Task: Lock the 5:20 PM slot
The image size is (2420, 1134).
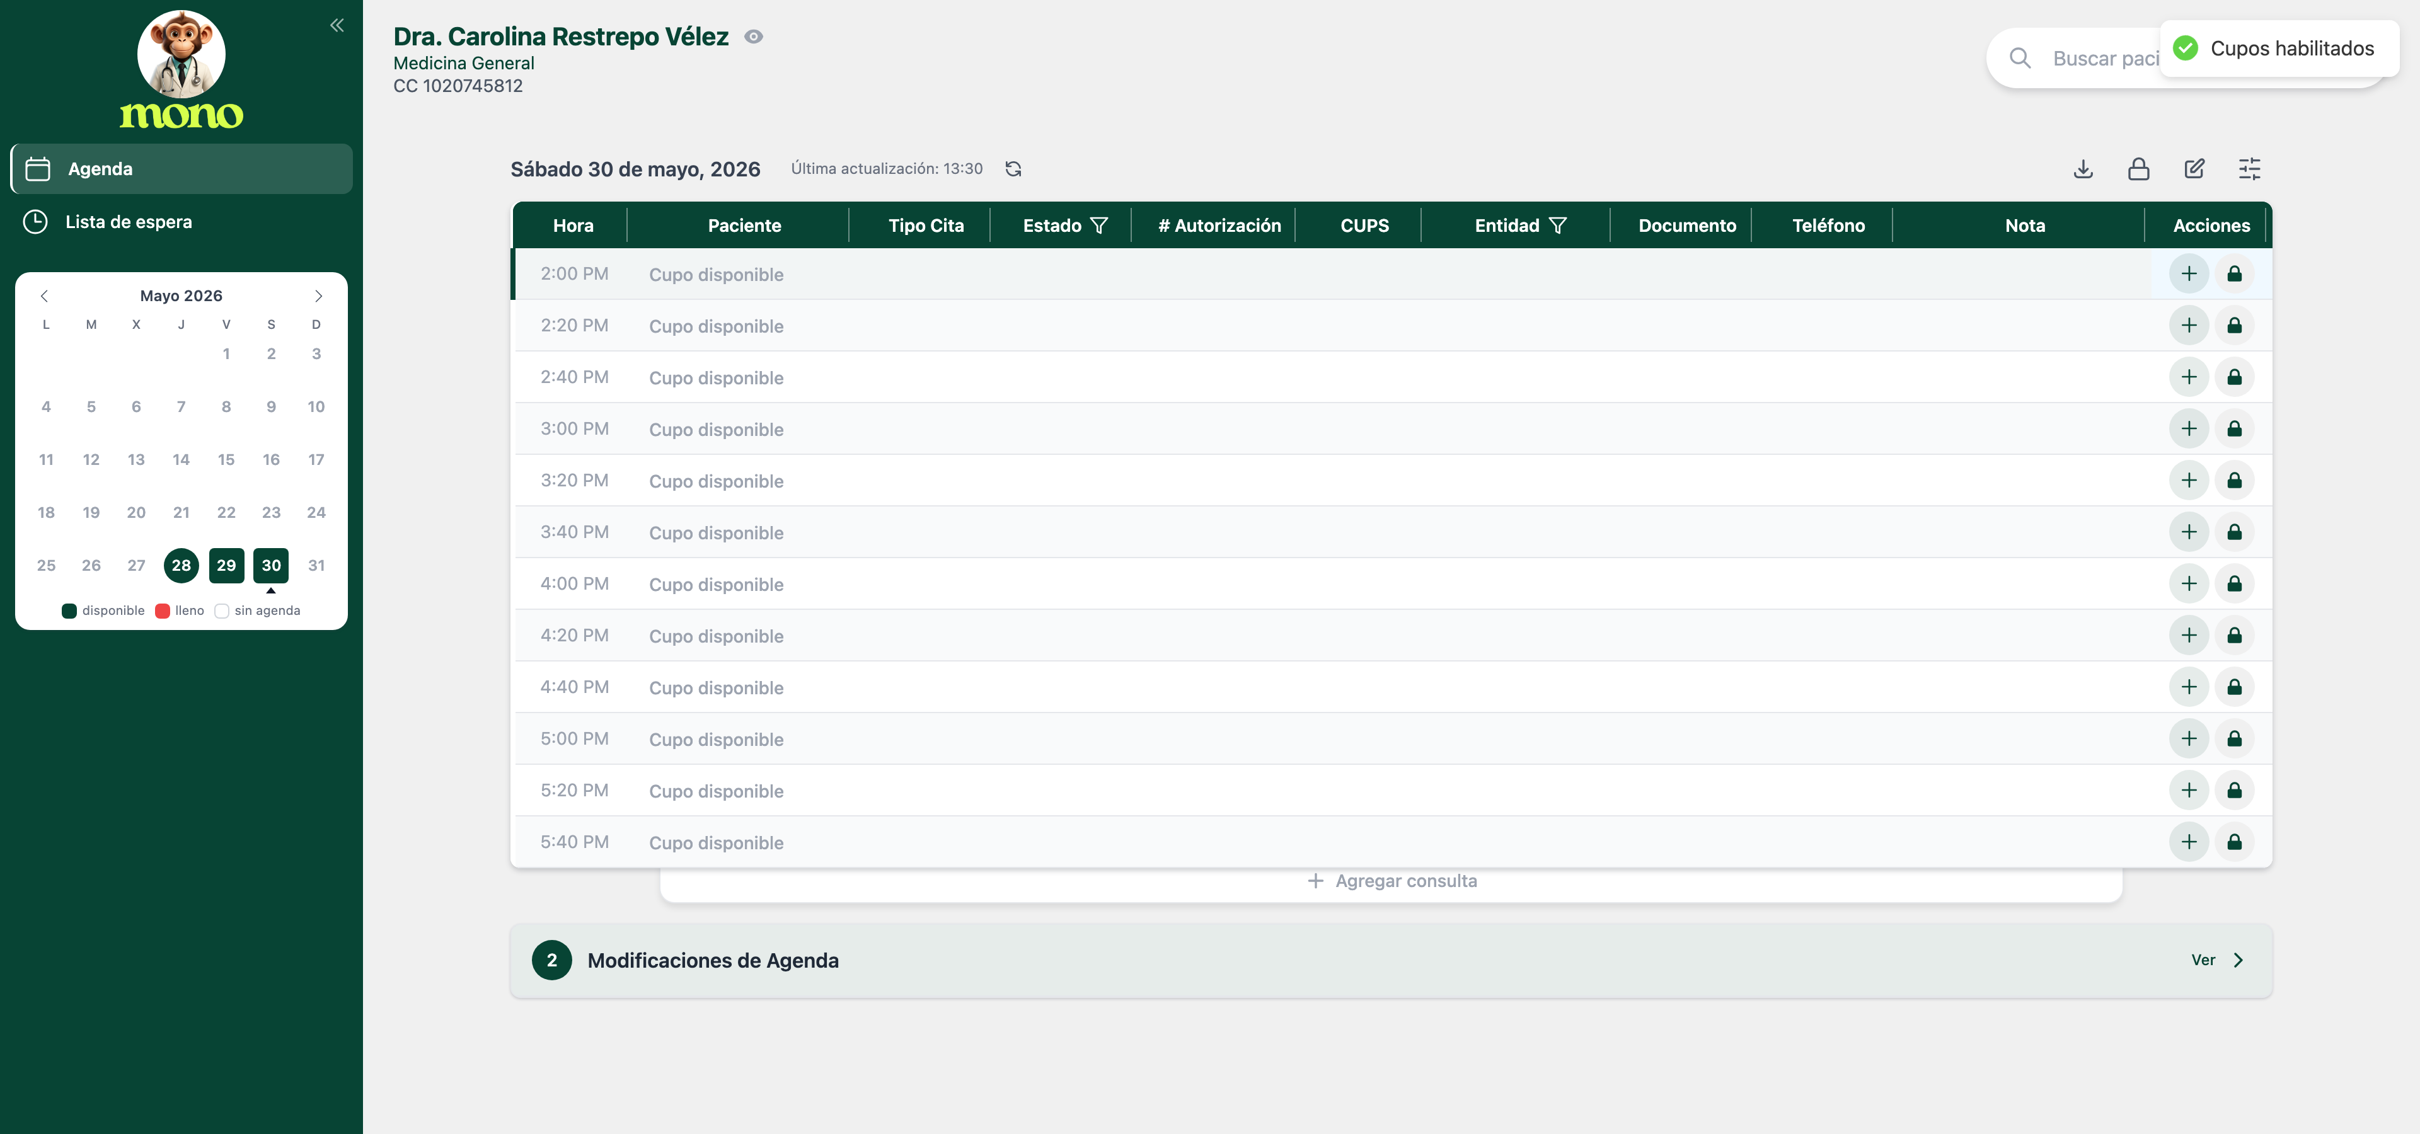Action: 2234,791
